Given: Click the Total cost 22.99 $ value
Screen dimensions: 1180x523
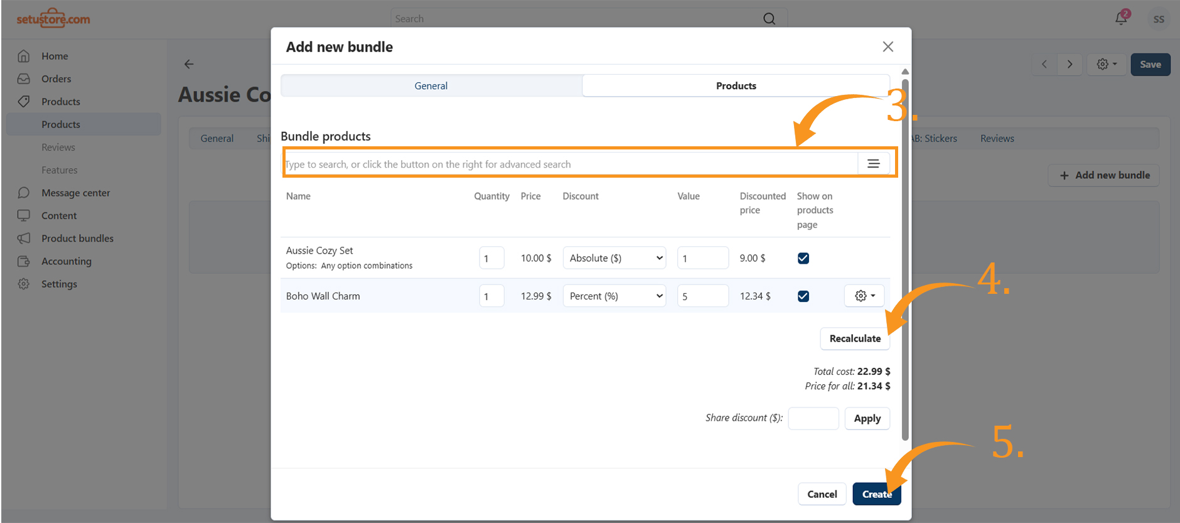Looking at the screenshot, I should [x=874, y=371].
